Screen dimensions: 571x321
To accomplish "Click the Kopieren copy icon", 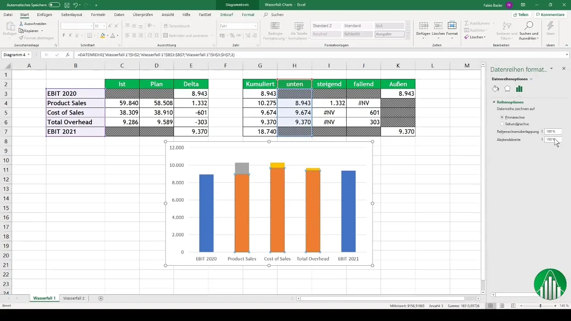I will tap(21, 31).
